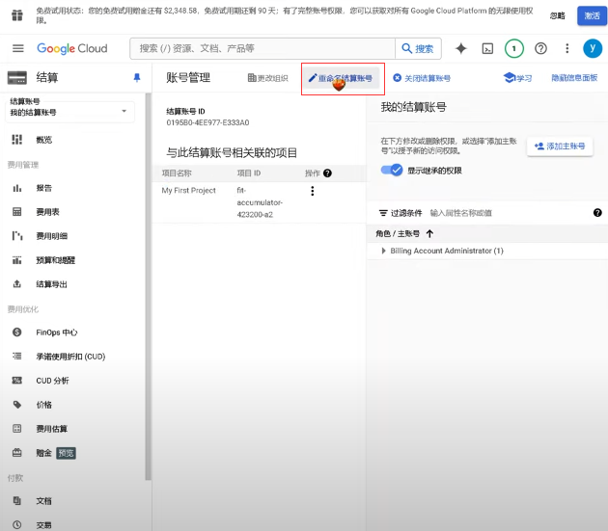Viewport: 608px width, 531px height.
Task: Click the gift icon in free trial banner
Action: pos(17,15)
